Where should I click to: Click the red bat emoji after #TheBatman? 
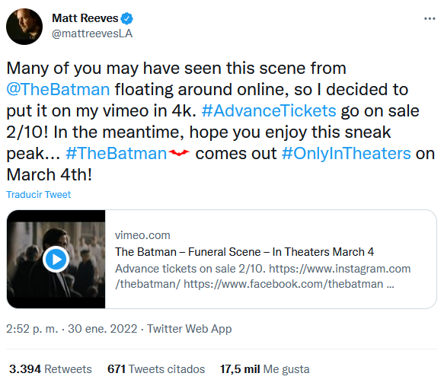point(179,153)
